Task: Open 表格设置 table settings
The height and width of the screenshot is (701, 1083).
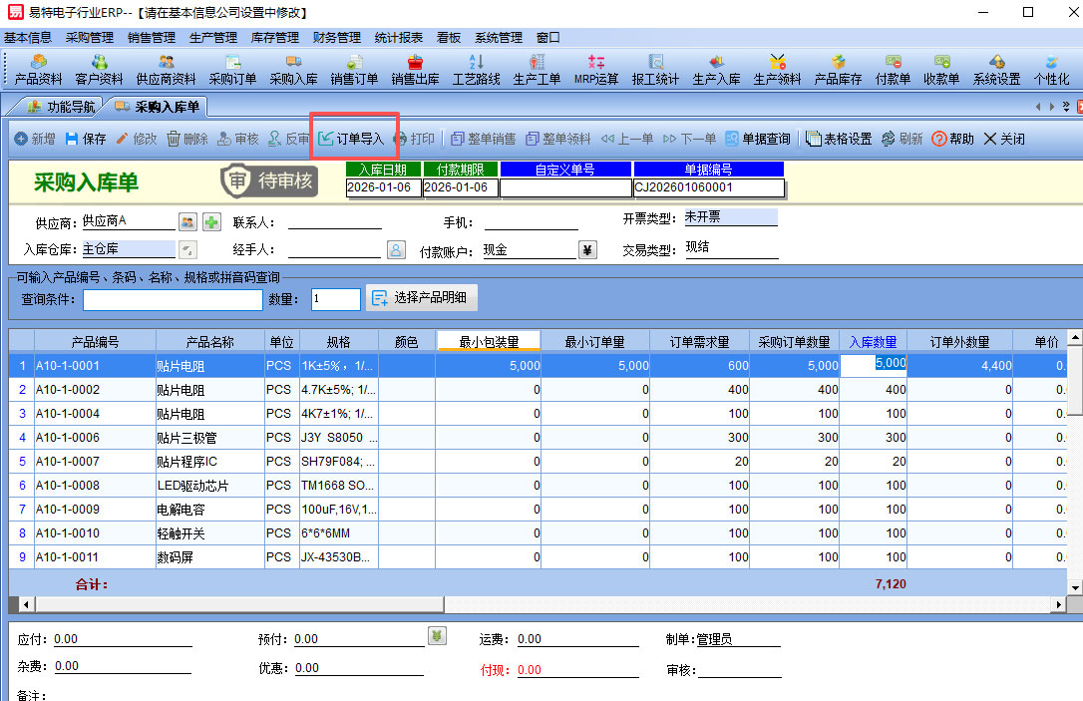Action: point(839,139)
